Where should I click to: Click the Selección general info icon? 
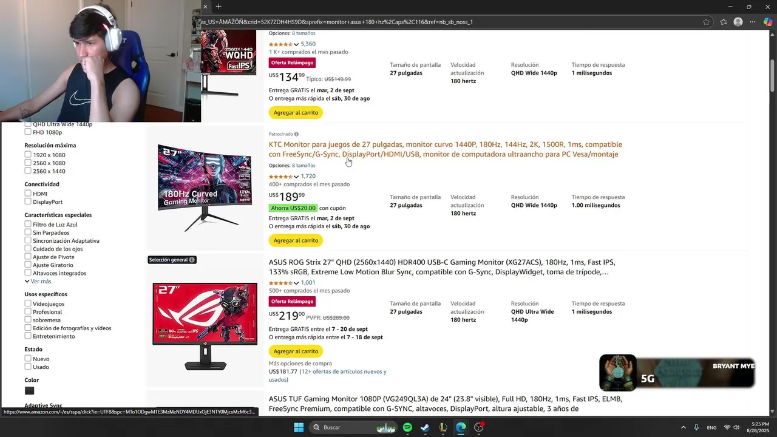pyautogui.click(x=192, y=260)
